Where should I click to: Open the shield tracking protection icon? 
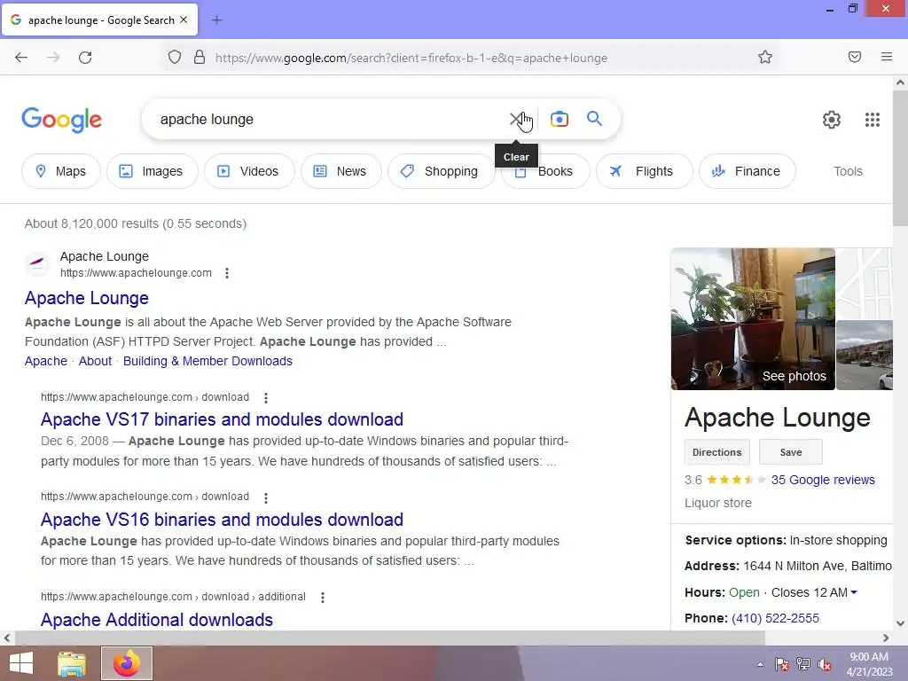click(175, 58)
